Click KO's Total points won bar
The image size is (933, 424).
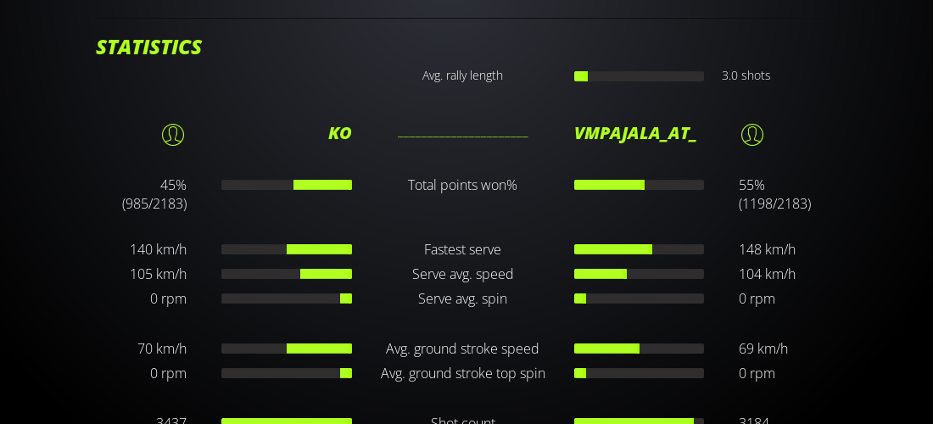287,185
